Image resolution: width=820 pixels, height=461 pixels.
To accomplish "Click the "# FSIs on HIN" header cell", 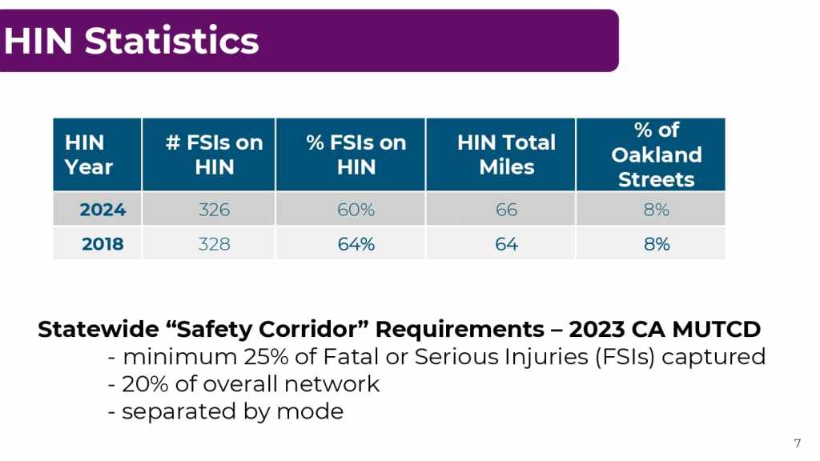I will pyautogui.click(x=214, y=154).
